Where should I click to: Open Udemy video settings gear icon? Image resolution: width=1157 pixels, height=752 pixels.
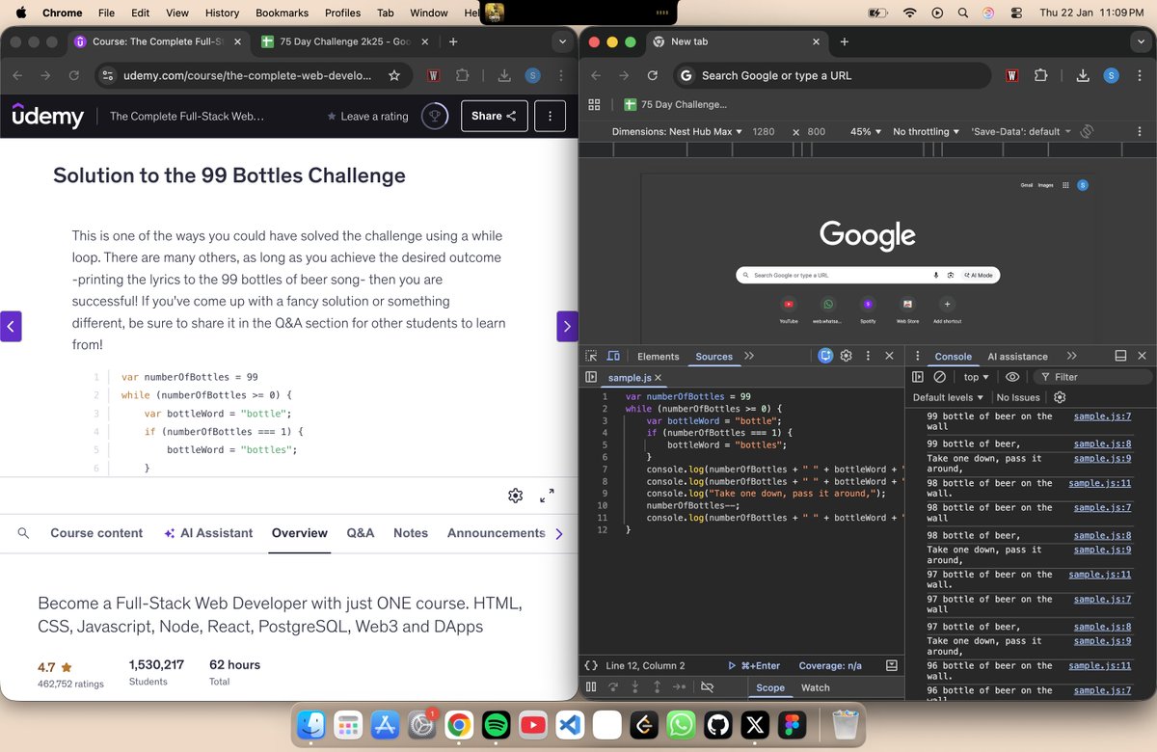[x=516, y=496]
